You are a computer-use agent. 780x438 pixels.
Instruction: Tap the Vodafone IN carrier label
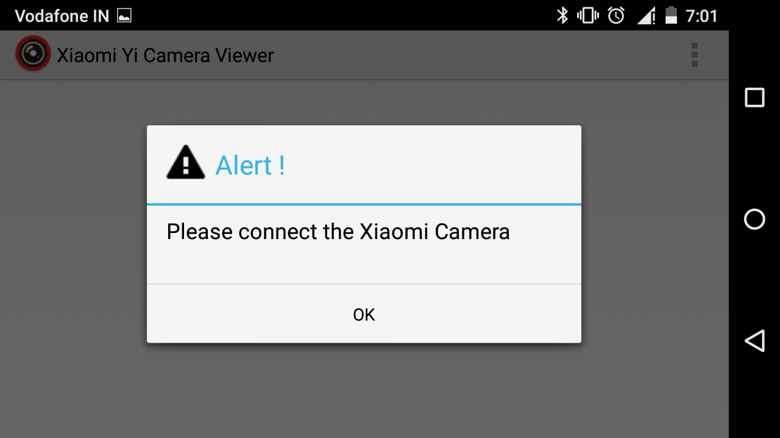click(x=62, y=16)
